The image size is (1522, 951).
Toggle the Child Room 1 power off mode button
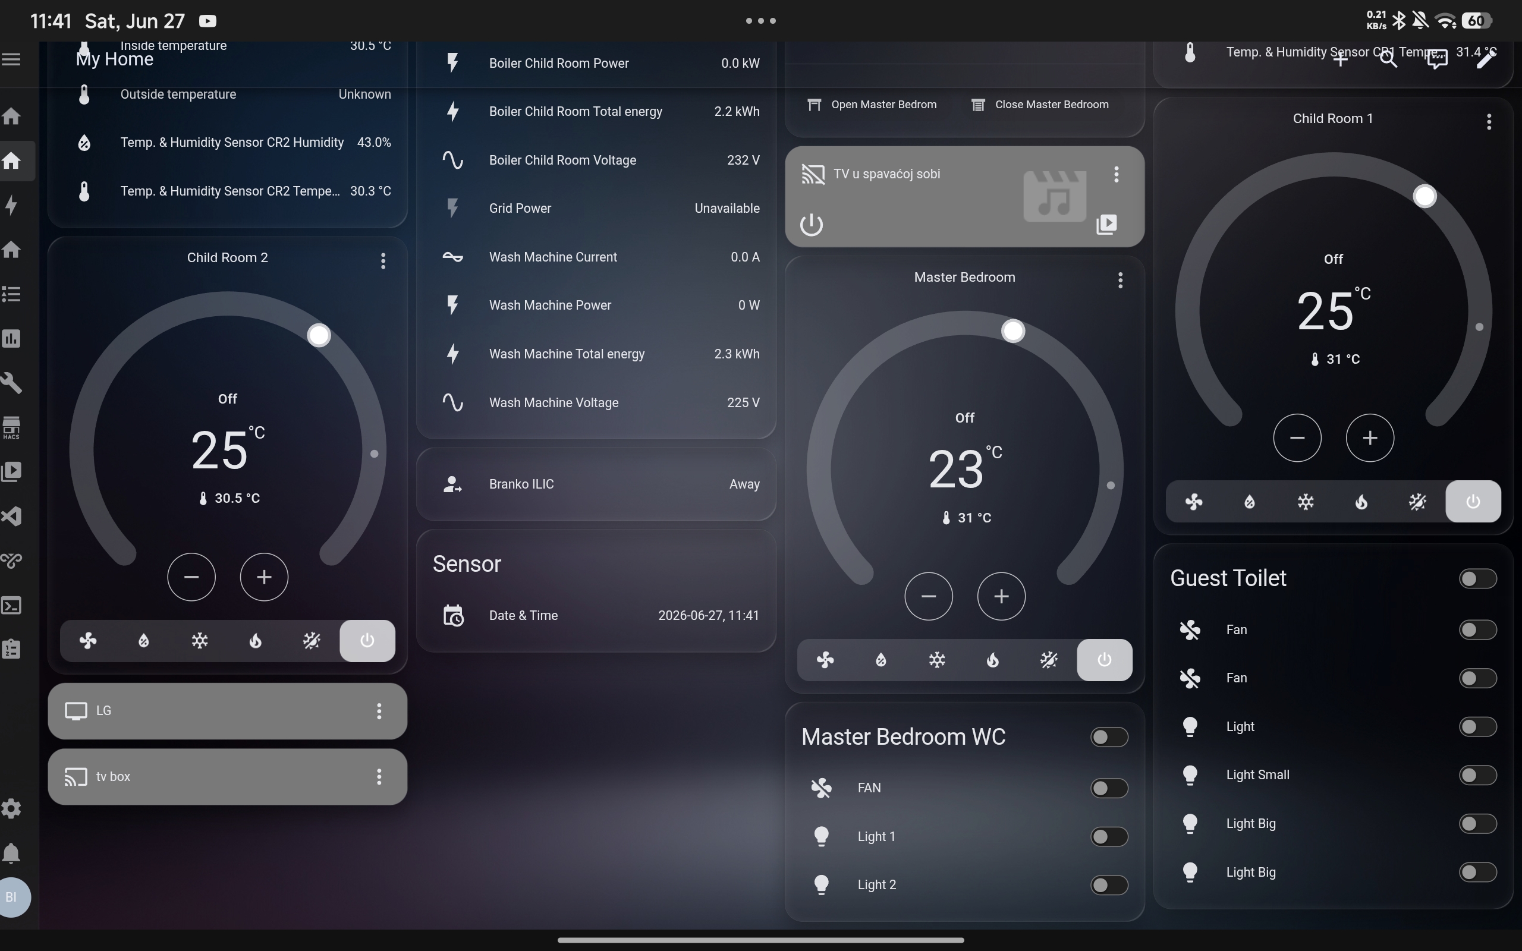[1473, 502]
